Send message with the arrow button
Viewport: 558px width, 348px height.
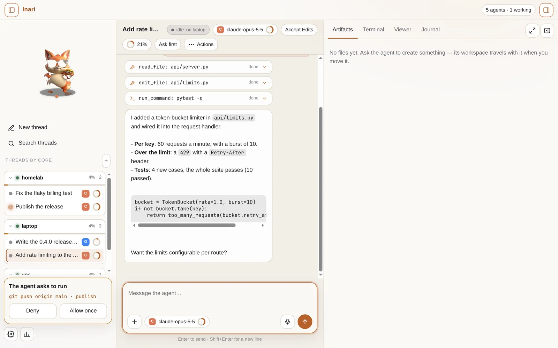click(x=305, y=322)
